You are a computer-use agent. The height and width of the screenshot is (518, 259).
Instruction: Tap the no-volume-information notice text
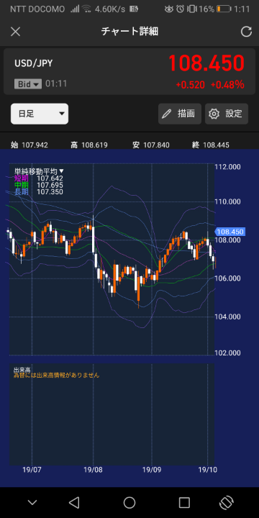click(57, 376)
